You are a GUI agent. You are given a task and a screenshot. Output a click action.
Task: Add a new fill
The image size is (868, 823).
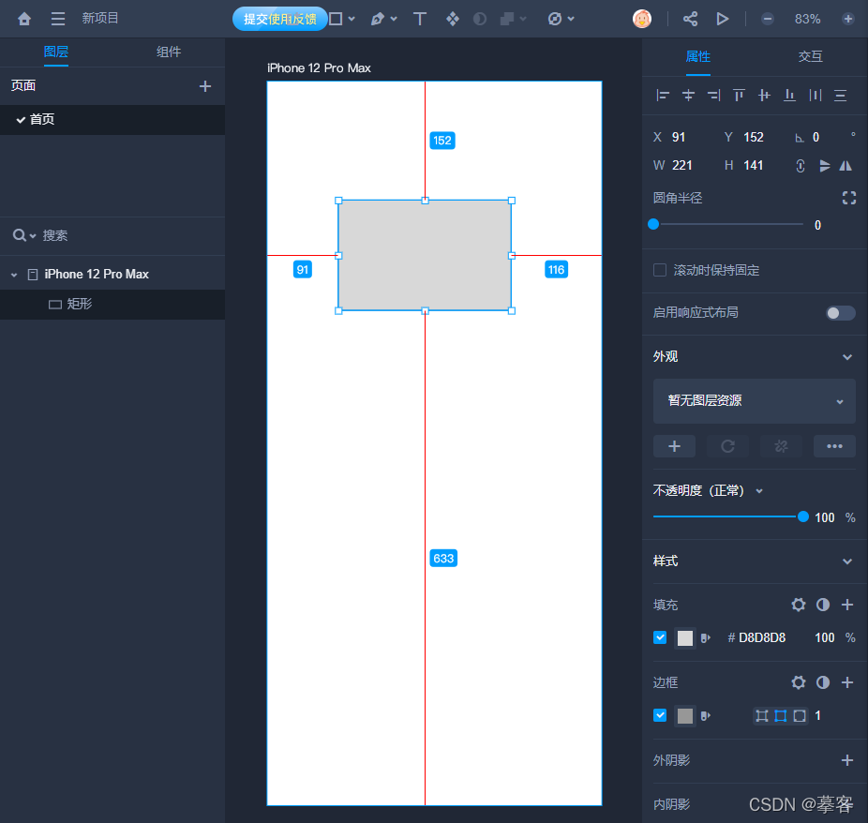coord(847,605)
